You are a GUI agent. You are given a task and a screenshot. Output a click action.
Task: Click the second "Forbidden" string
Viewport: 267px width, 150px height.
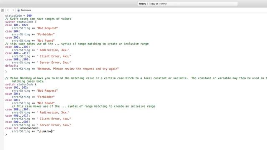45,97
